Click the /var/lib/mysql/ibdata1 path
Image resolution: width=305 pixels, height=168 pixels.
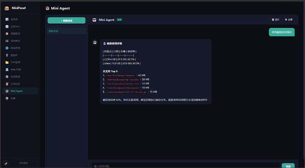click(121, 76)
